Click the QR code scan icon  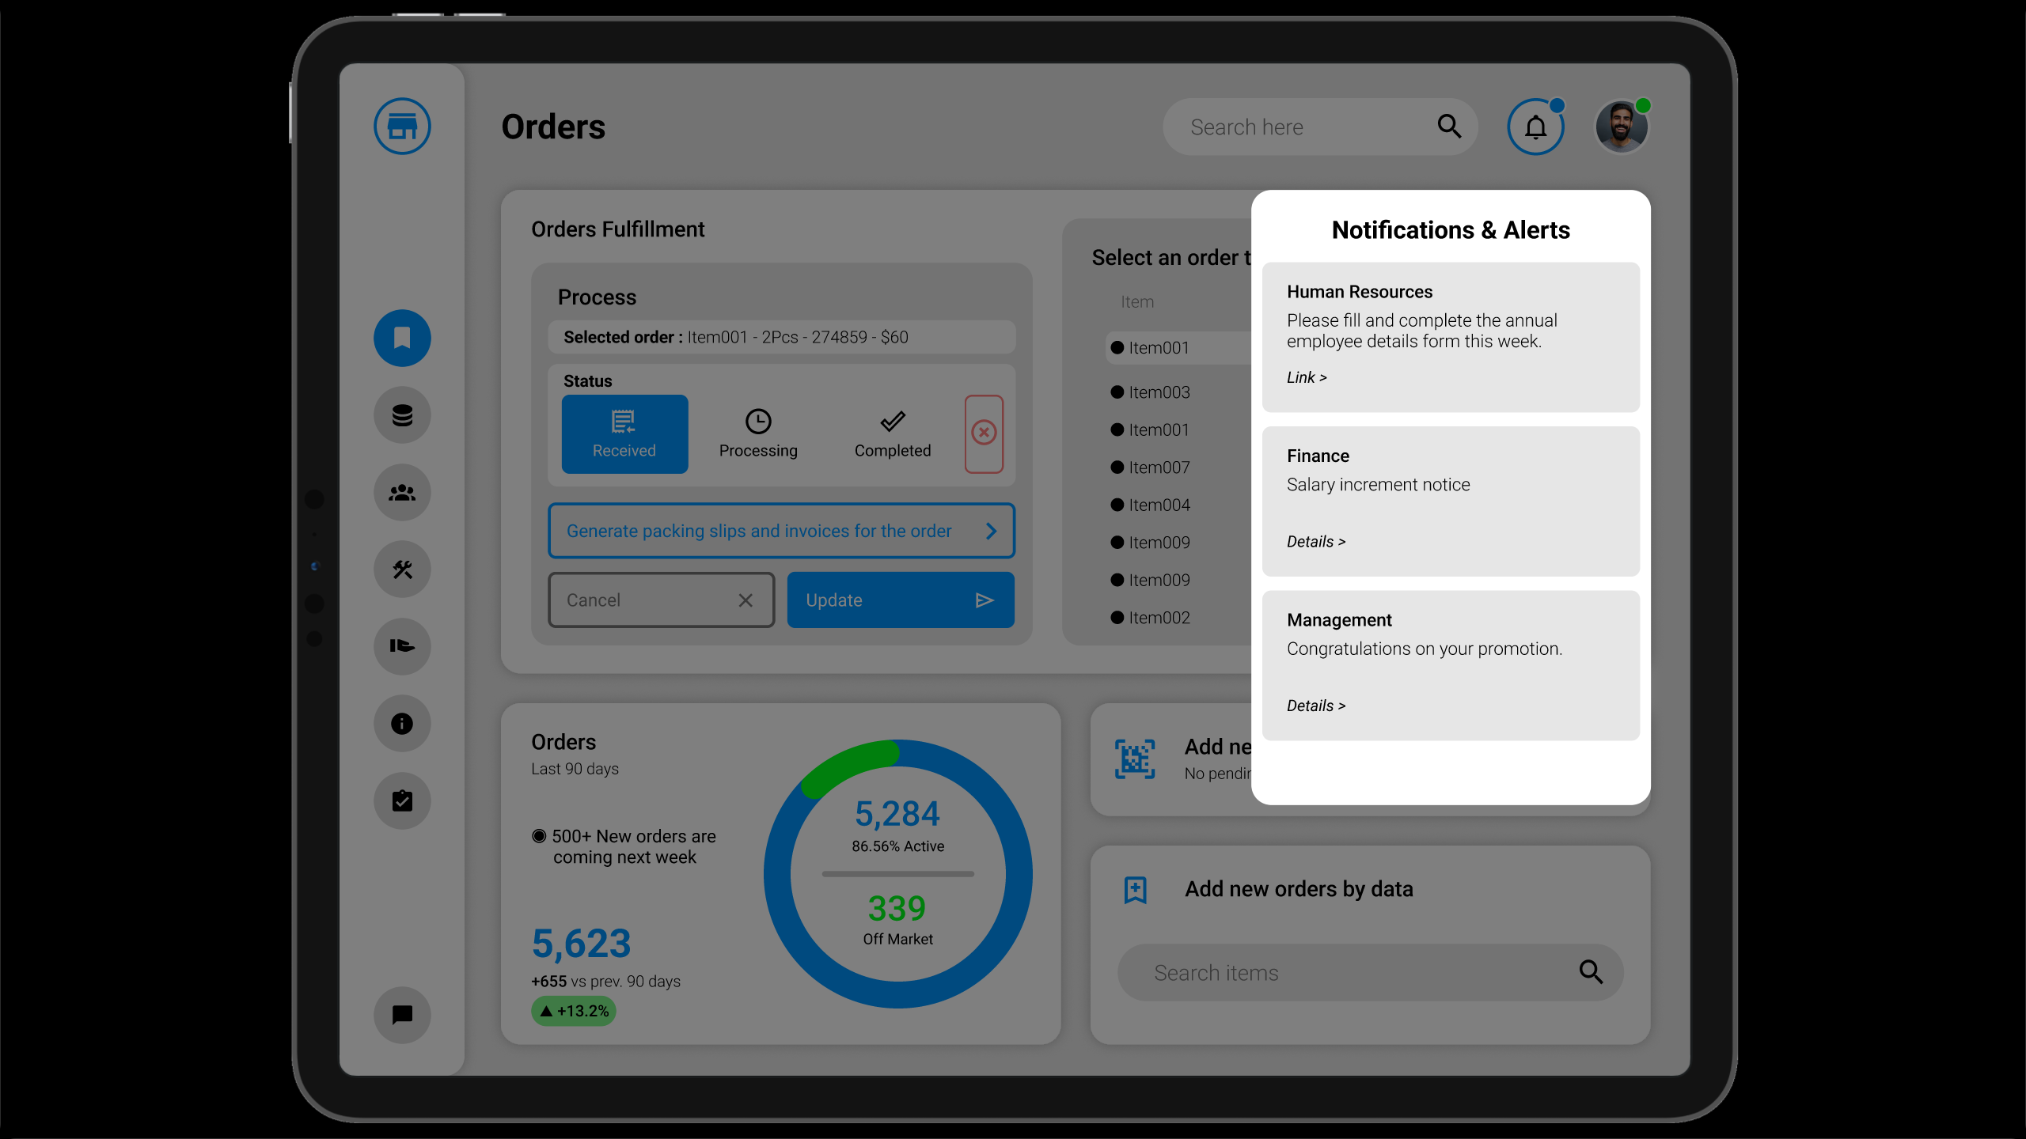point(1135,759)
